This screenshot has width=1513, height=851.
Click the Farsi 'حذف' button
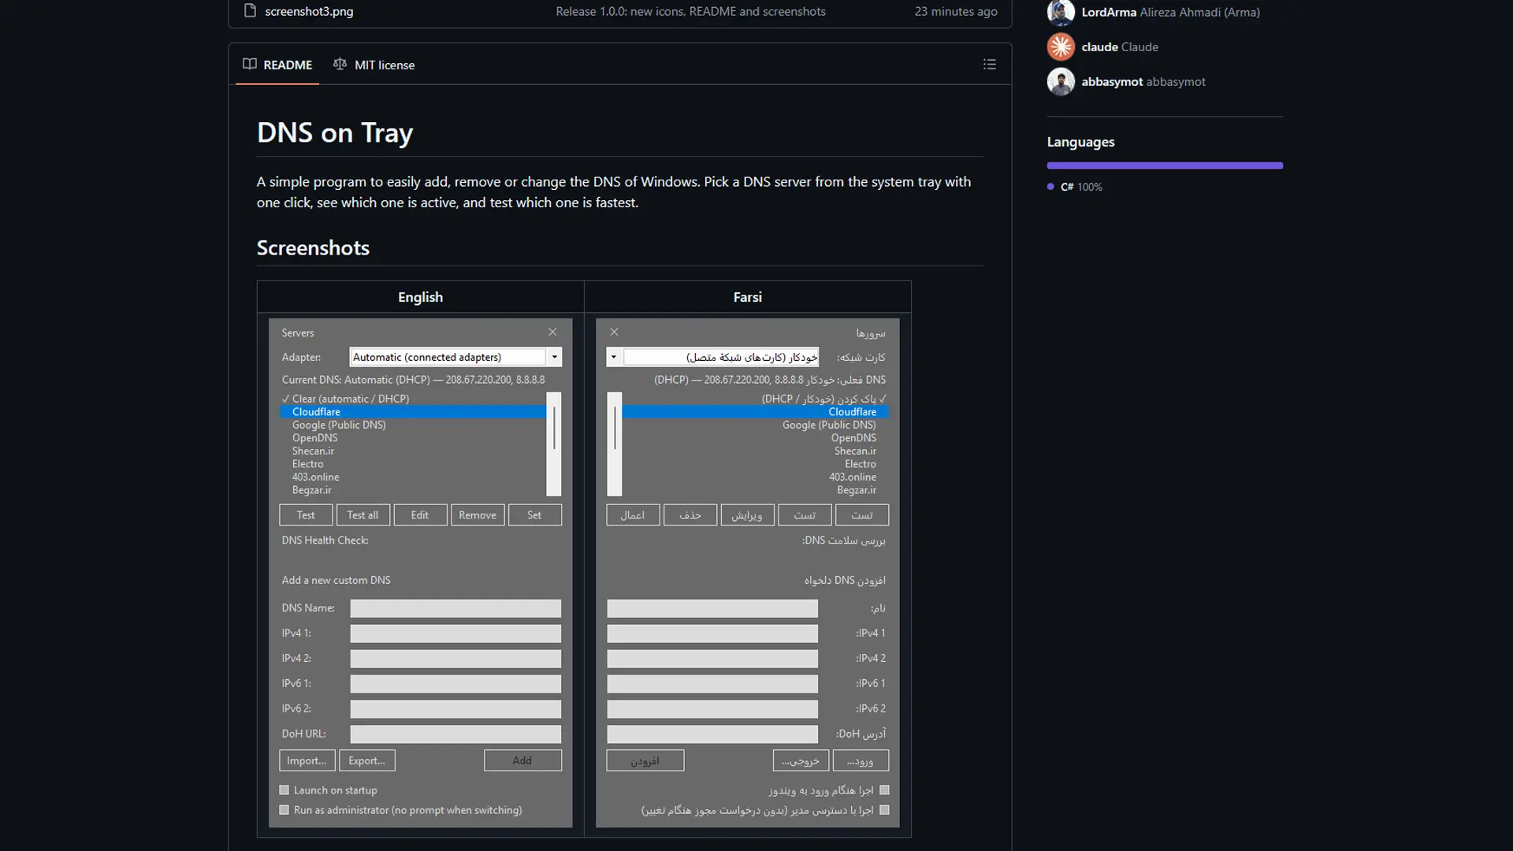(690, 515)
